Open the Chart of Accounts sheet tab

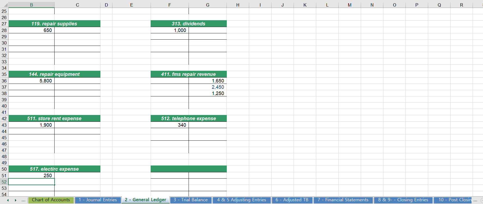pos(51,200)
